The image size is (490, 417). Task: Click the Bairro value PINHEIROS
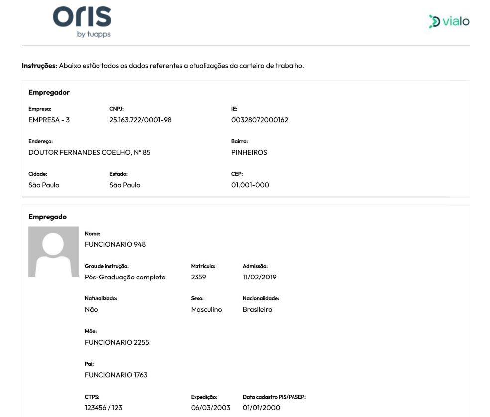point(249,152)
